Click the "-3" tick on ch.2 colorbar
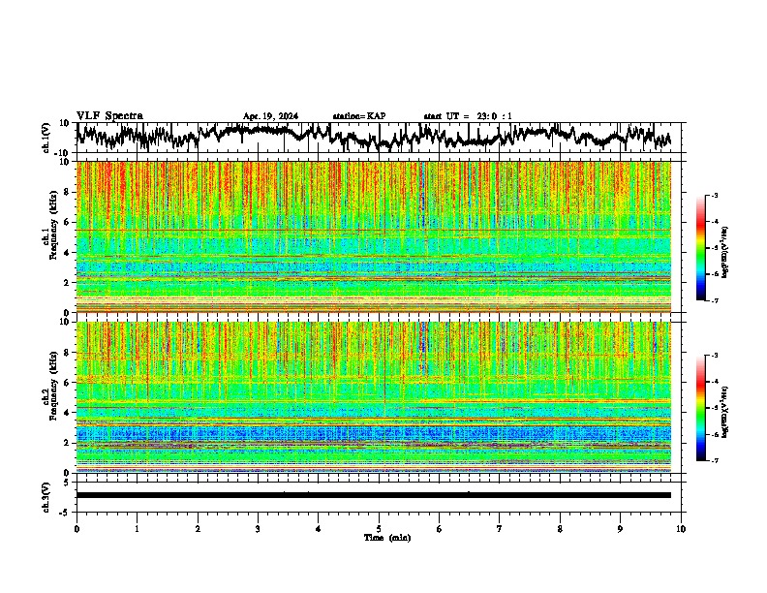 pos(714,356)
